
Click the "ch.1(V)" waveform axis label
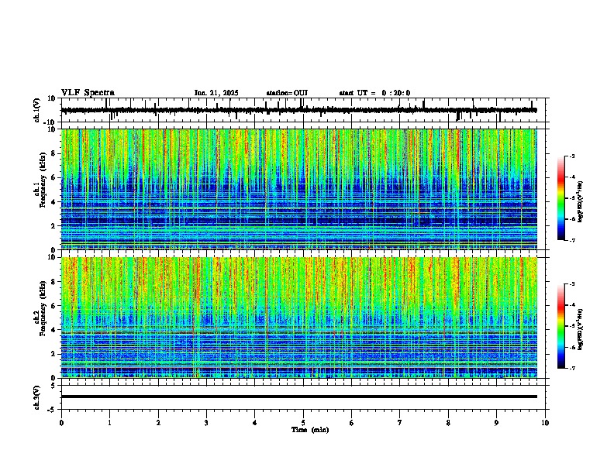pos(37,110)
